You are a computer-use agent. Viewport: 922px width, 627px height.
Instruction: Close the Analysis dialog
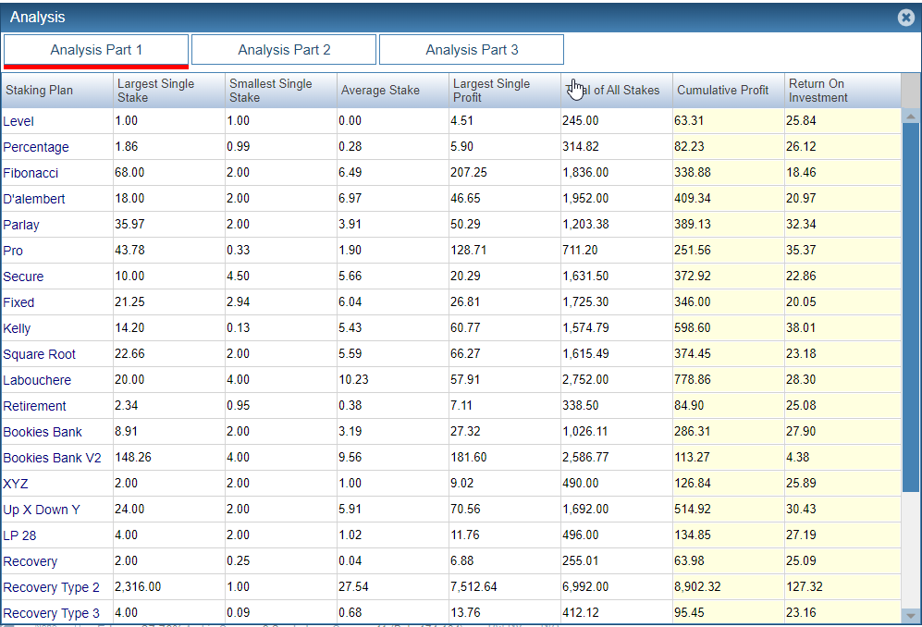pyautogui.click(x=905, y=18)
